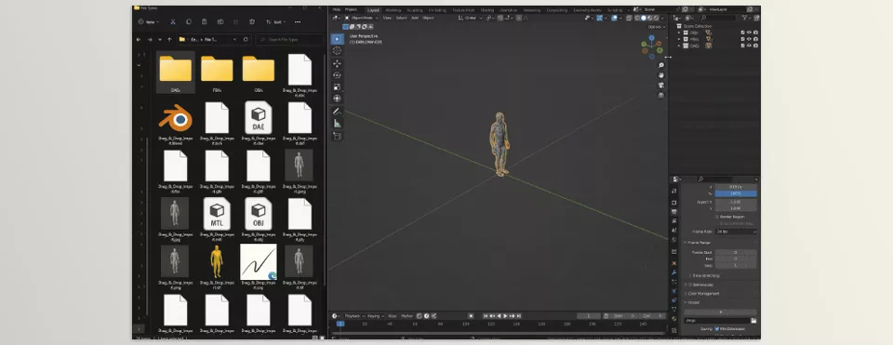Open the Output properties tab icon

(674, 211)
